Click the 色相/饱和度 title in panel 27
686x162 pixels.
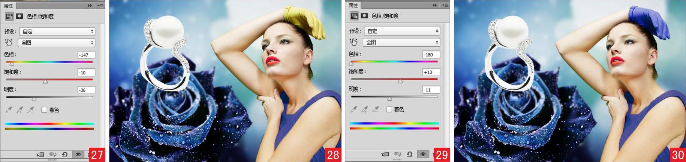click(x=40, y=16)
